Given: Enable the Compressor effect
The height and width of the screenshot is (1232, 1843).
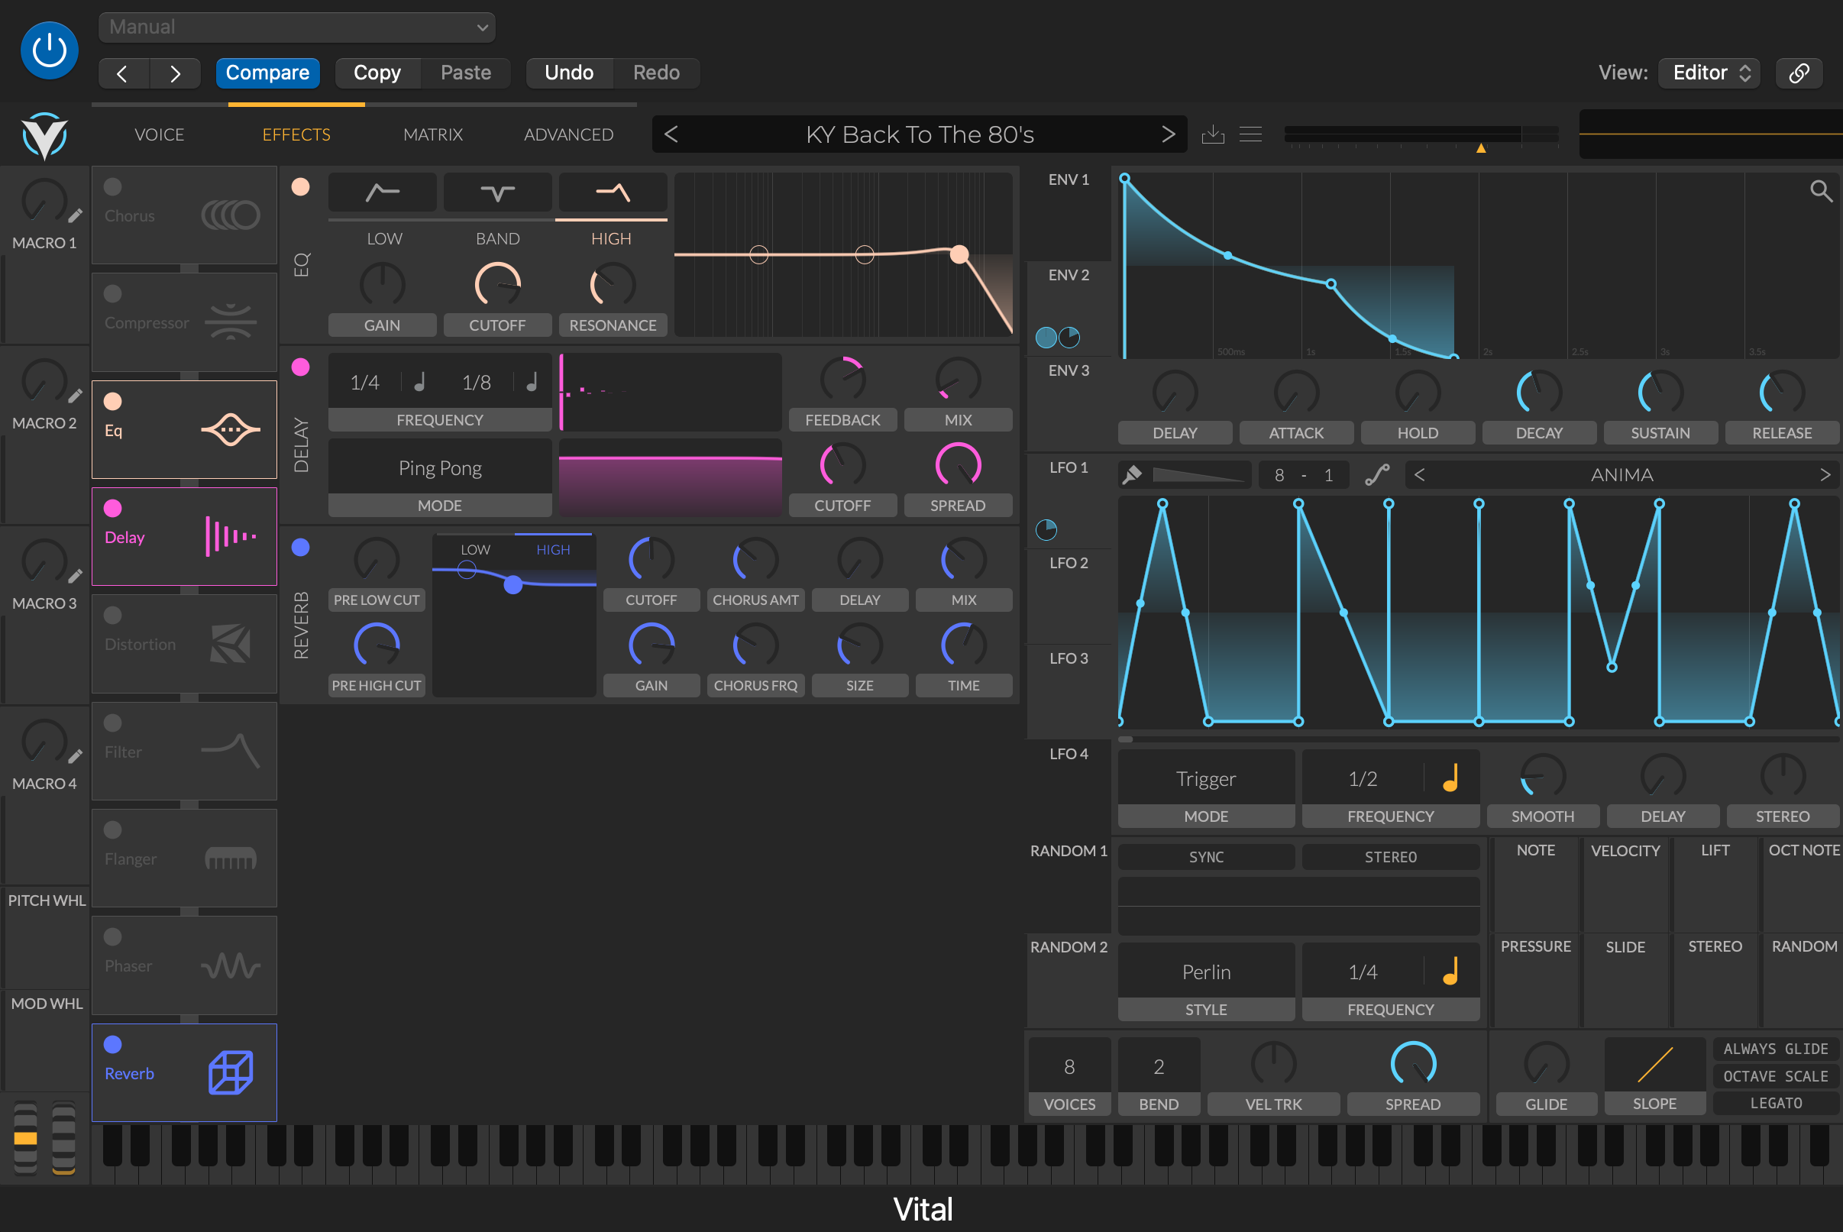Looking at the screenshot, I should pos(113,294).
